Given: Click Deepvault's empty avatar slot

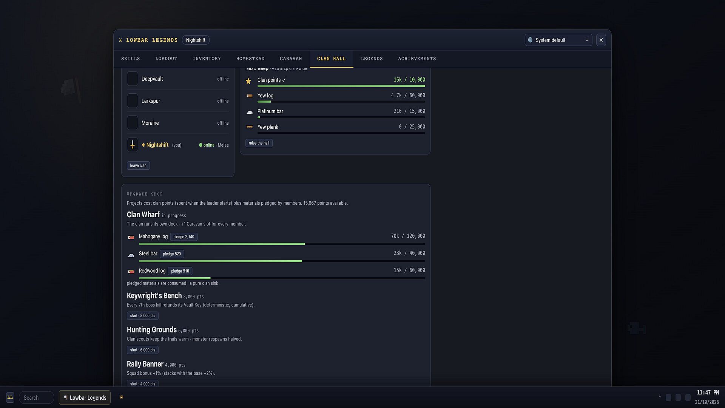Looking at the screenshot, I should click(x=133, y=79).
